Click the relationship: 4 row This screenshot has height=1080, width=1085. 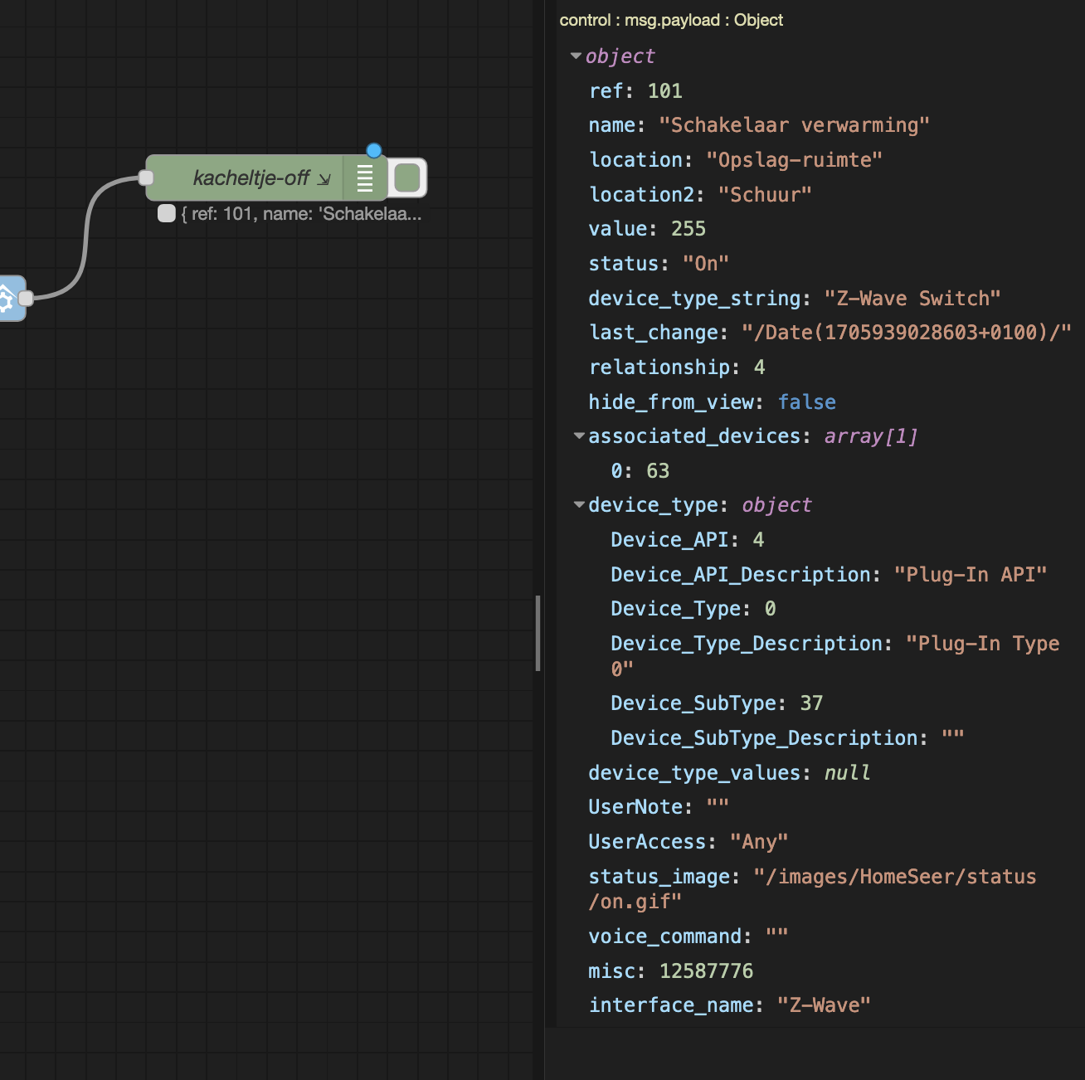point(677,367)
